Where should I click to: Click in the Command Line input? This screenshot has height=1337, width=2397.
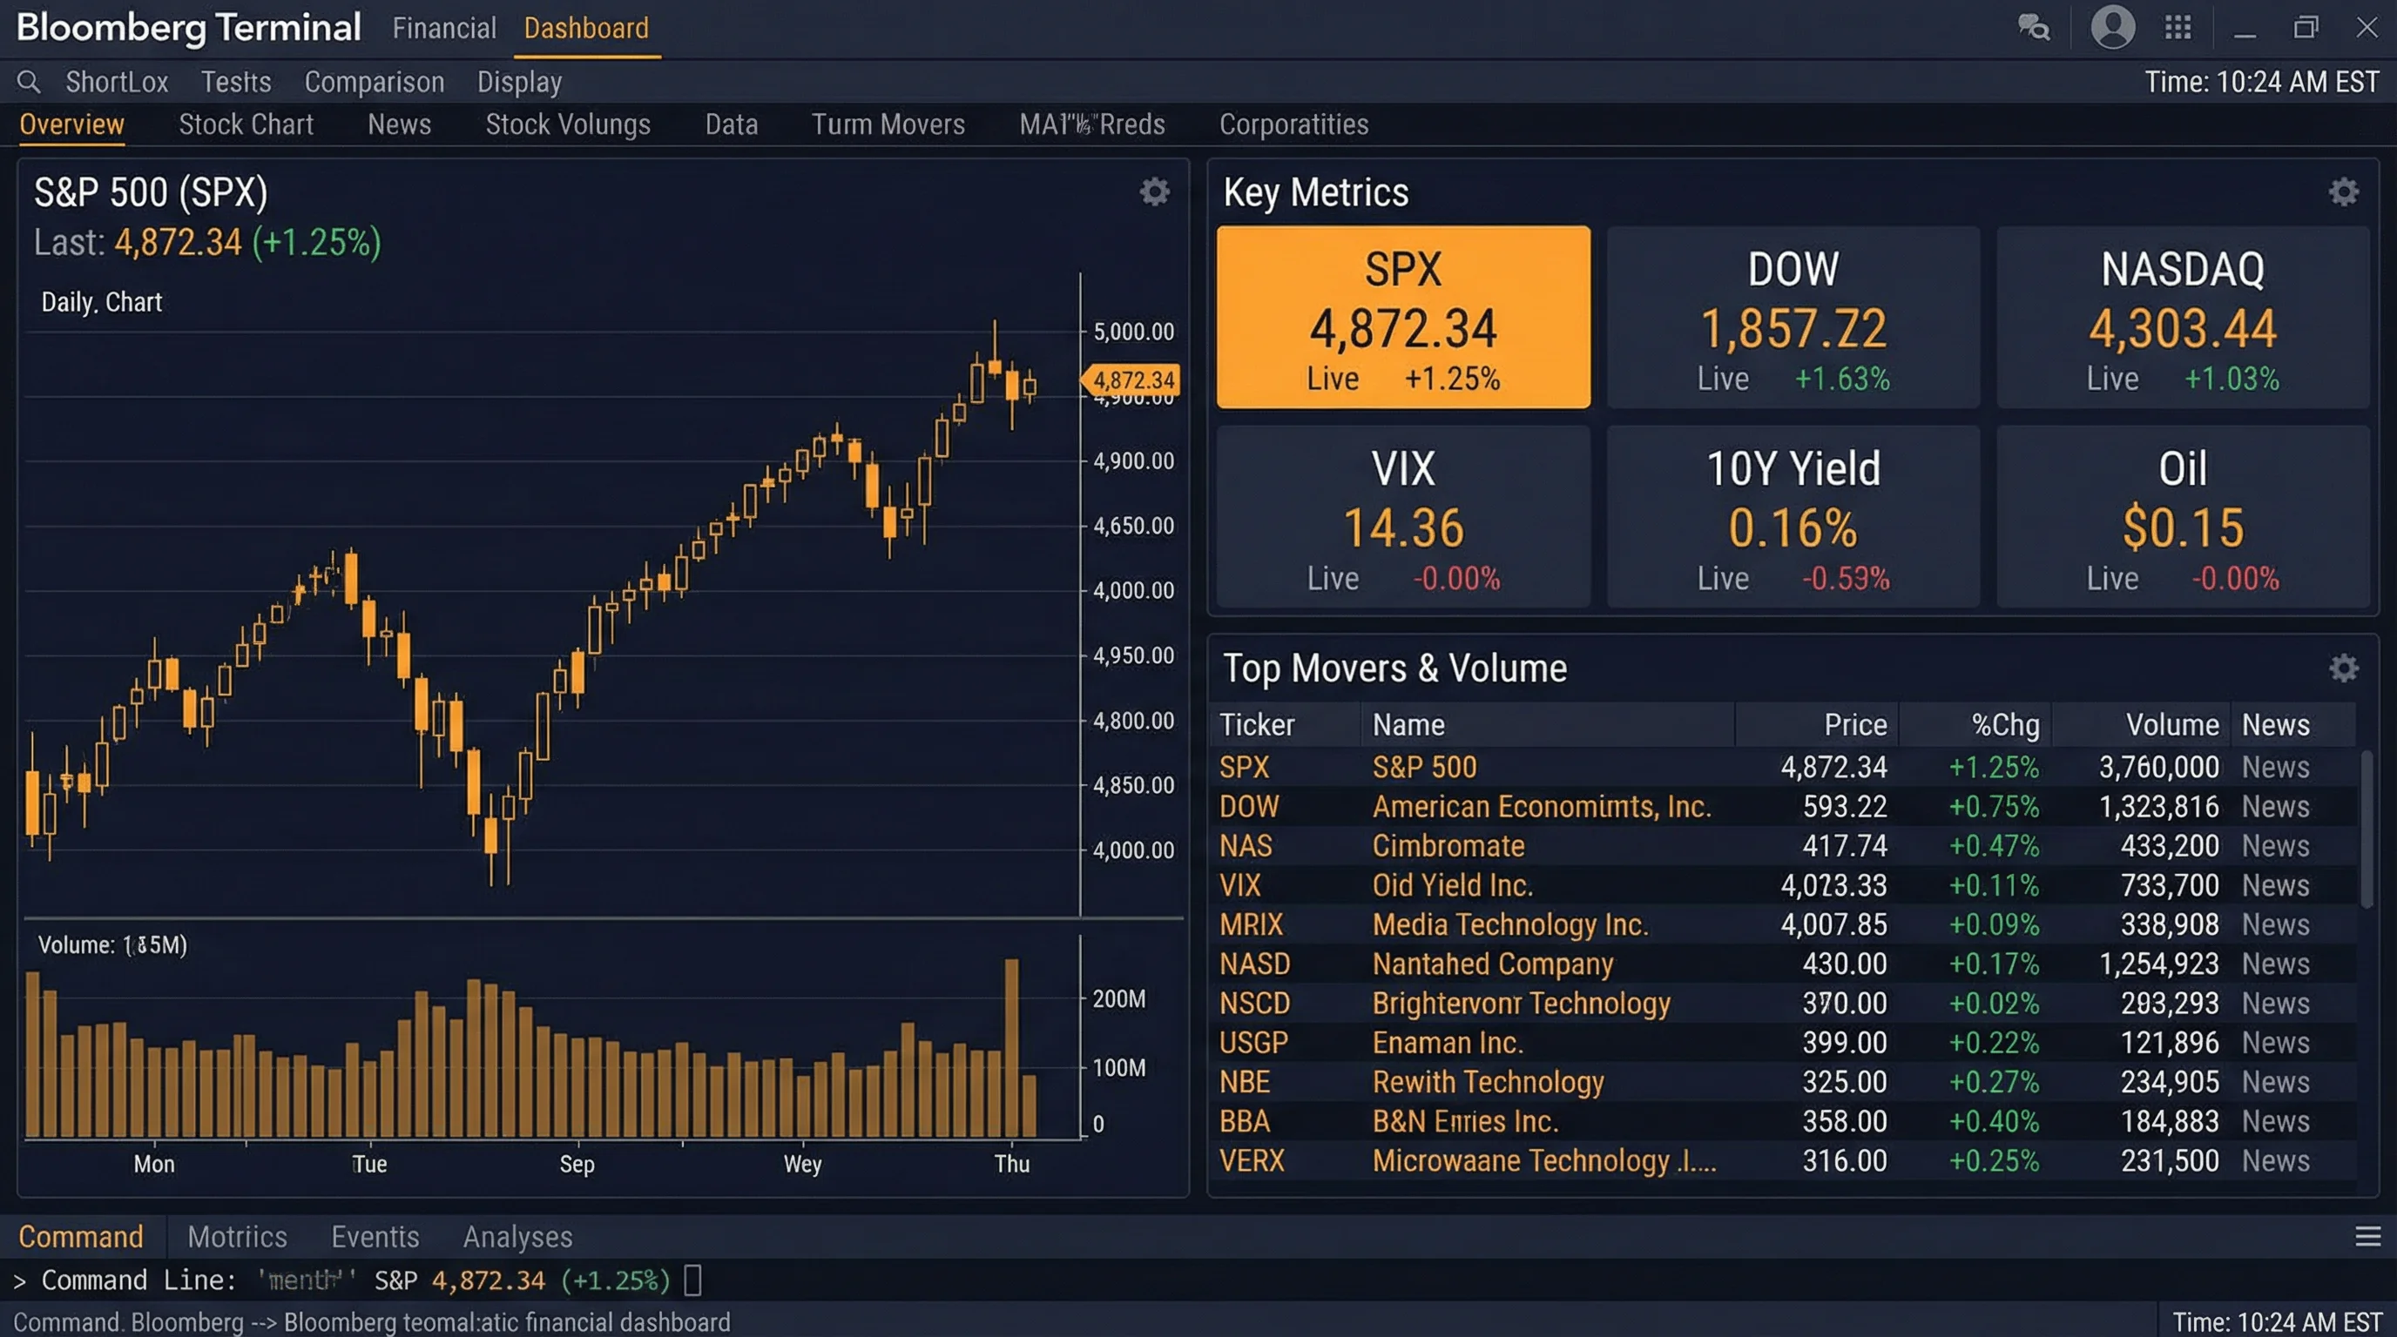(692, 1280)
